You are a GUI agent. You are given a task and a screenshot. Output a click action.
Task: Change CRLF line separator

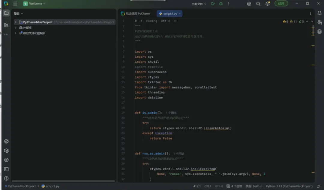[x=208, y=186]
